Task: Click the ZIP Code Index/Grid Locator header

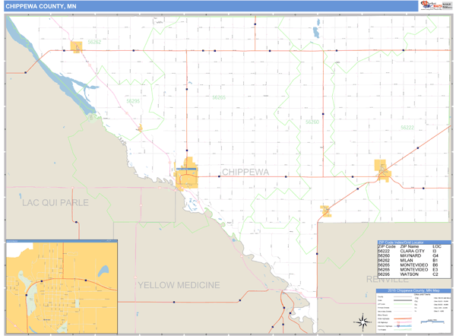Action: coord(411,242)
